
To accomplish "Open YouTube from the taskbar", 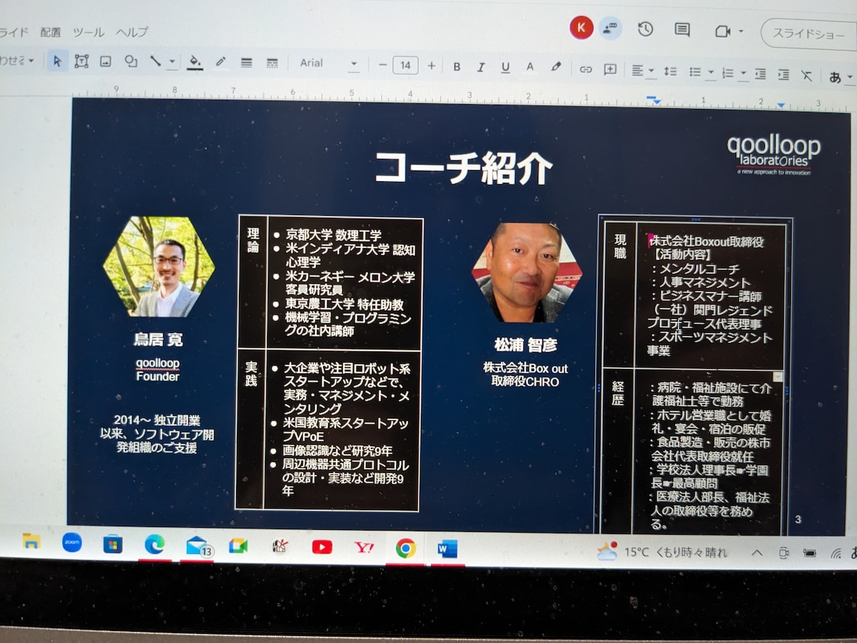I will coord(322,547).
